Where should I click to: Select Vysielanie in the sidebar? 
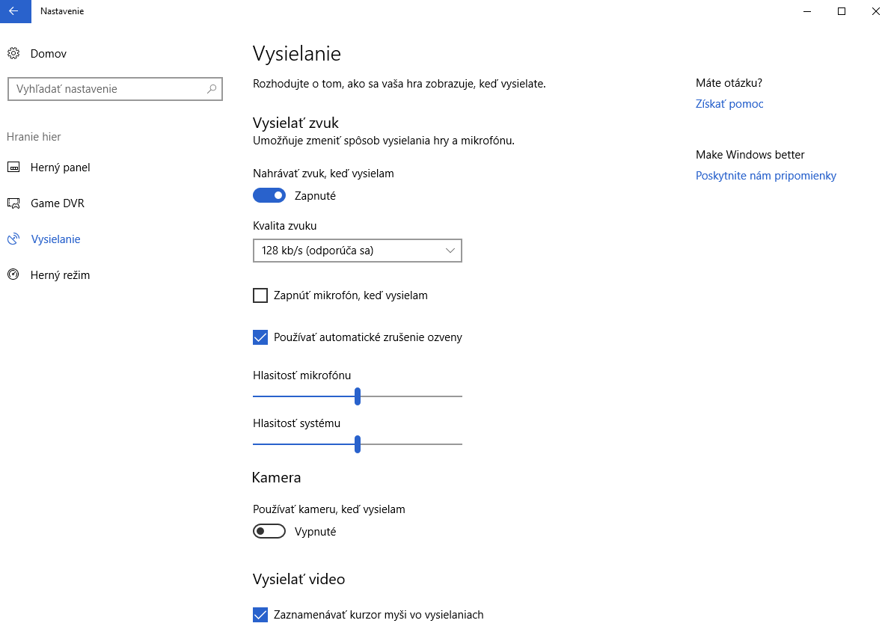click(55, 239)
